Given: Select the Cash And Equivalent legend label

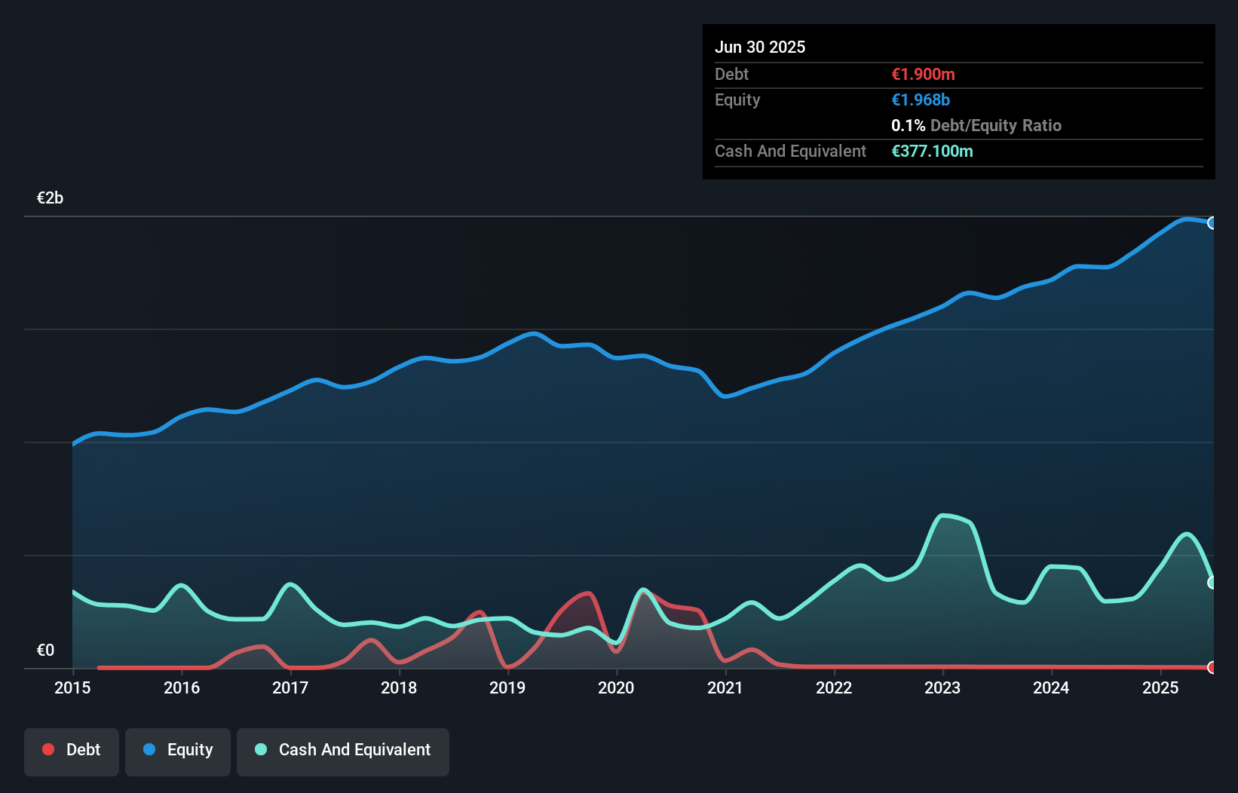Looking at the screenshot, I should tap(354, 749).
